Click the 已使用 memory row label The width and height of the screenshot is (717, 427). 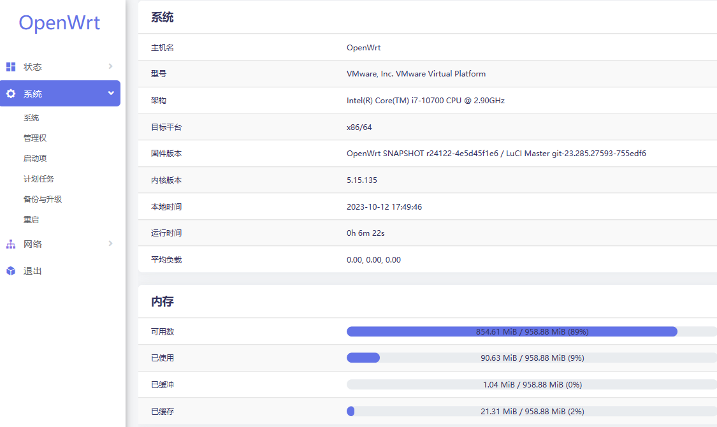point(163,358)
